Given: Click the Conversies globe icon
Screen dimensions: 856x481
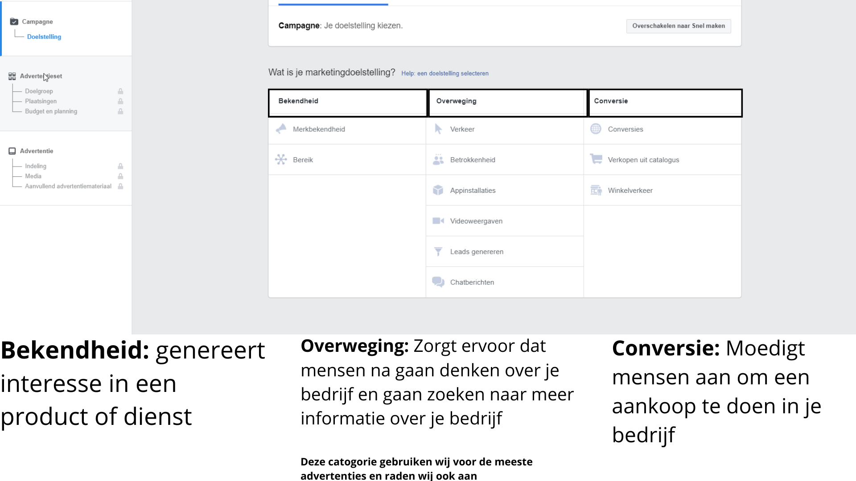Looking at the screenshot, I should coord(596,129).
